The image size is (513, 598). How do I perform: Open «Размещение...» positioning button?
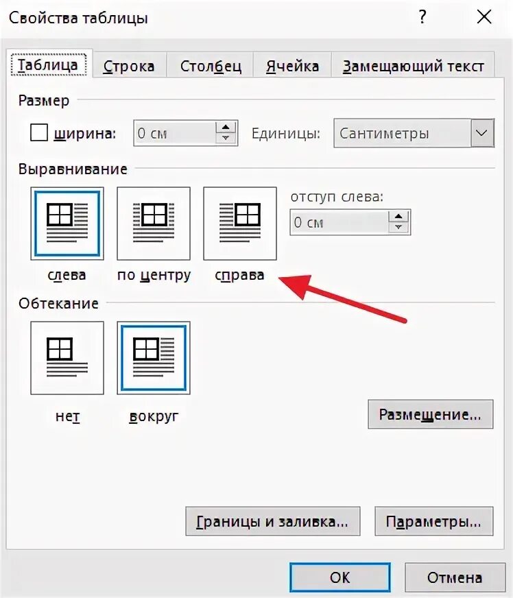click(x=430, y=414)
